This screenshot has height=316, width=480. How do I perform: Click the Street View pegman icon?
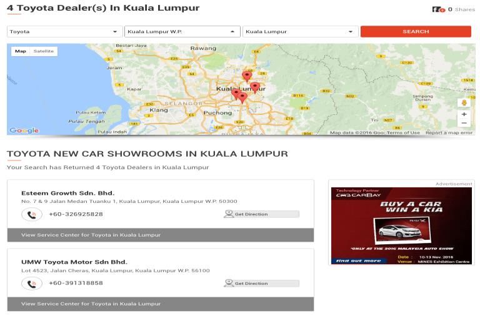[464, 103]
